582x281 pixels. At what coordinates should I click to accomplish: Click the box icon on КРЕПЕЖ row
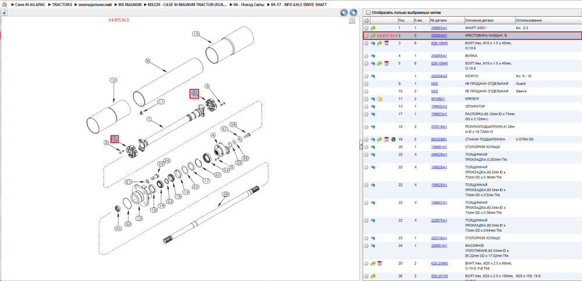tap(379, 99)
